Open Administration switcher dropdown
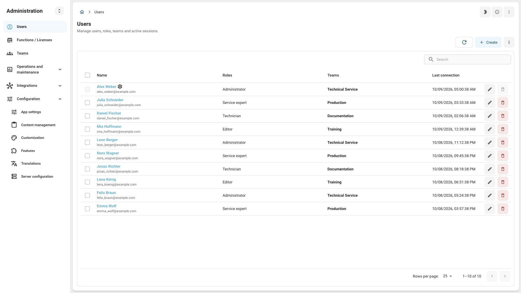 coord(59,11)
